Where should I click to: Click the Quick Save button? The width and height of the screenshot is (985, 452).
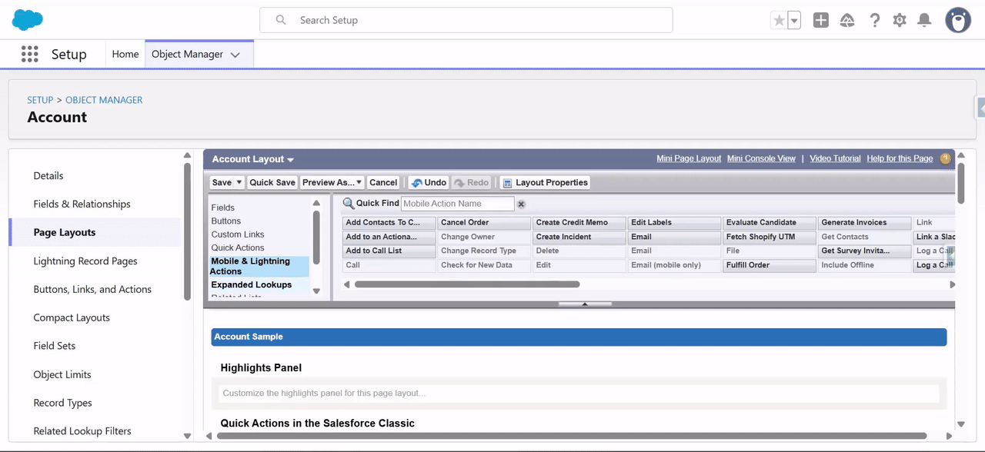[x=272, y=182]
